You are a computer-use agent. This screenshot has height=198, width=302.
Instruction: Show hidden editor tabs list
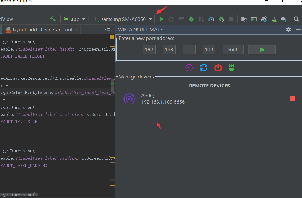[109, 30]
